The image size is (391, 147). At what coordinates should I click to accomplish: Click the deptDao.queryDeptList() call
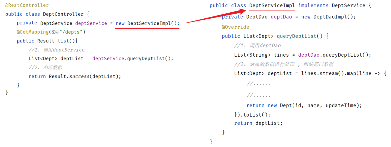(334, 55)
